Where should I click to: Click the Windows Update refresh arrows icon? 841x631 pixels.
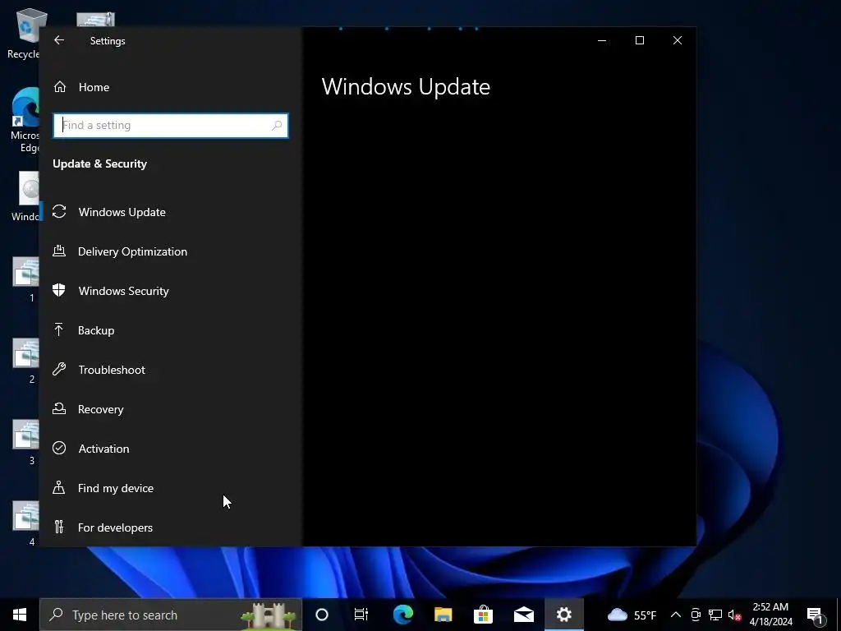pos(59,211)
